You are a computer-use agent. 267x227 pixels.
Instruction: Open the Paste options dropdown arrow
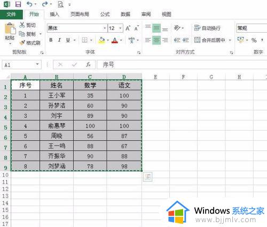(x=10, y=43)
